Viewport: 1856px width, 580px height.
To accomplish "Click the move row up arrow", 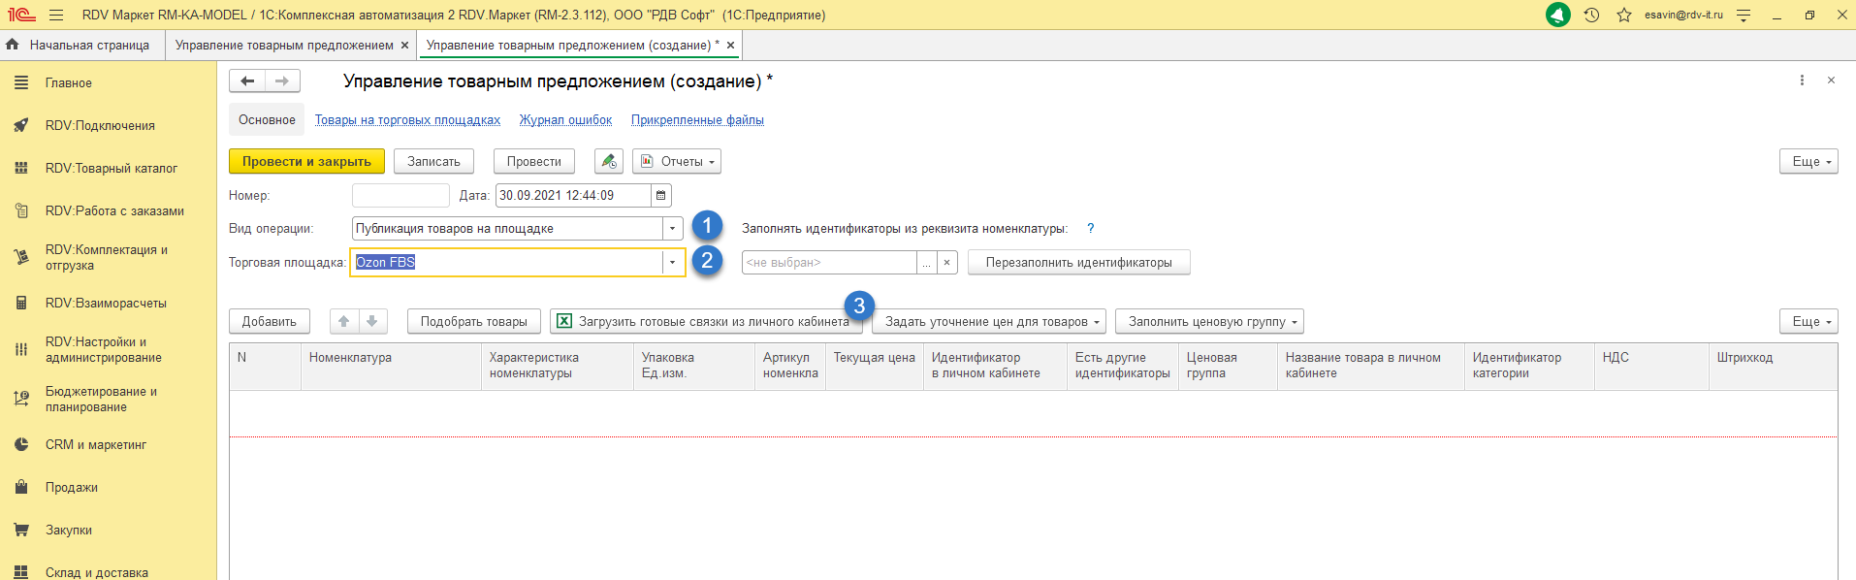I will 344,321.
